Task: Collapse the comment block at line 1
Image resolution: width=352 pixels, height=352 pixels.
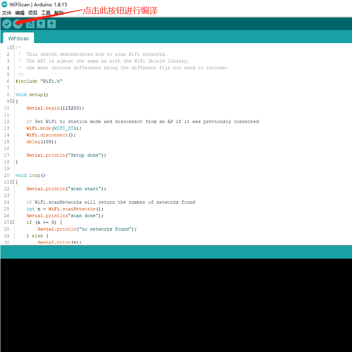Action: click(x=12, y=47)
